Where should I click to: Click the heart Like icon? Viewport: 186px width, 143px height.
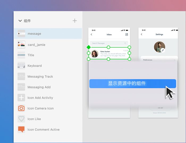(21, 119)
